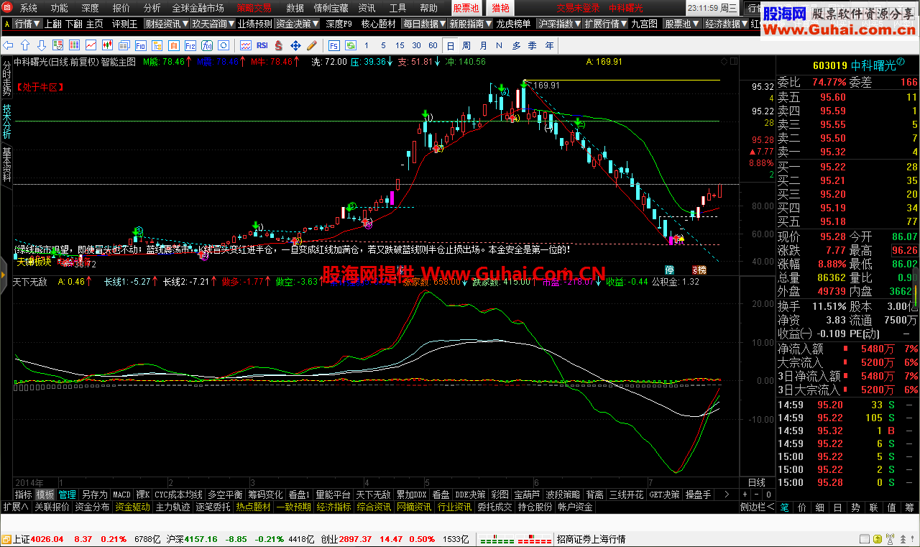Click the 核心题材 toolbar button

[378, 24]
